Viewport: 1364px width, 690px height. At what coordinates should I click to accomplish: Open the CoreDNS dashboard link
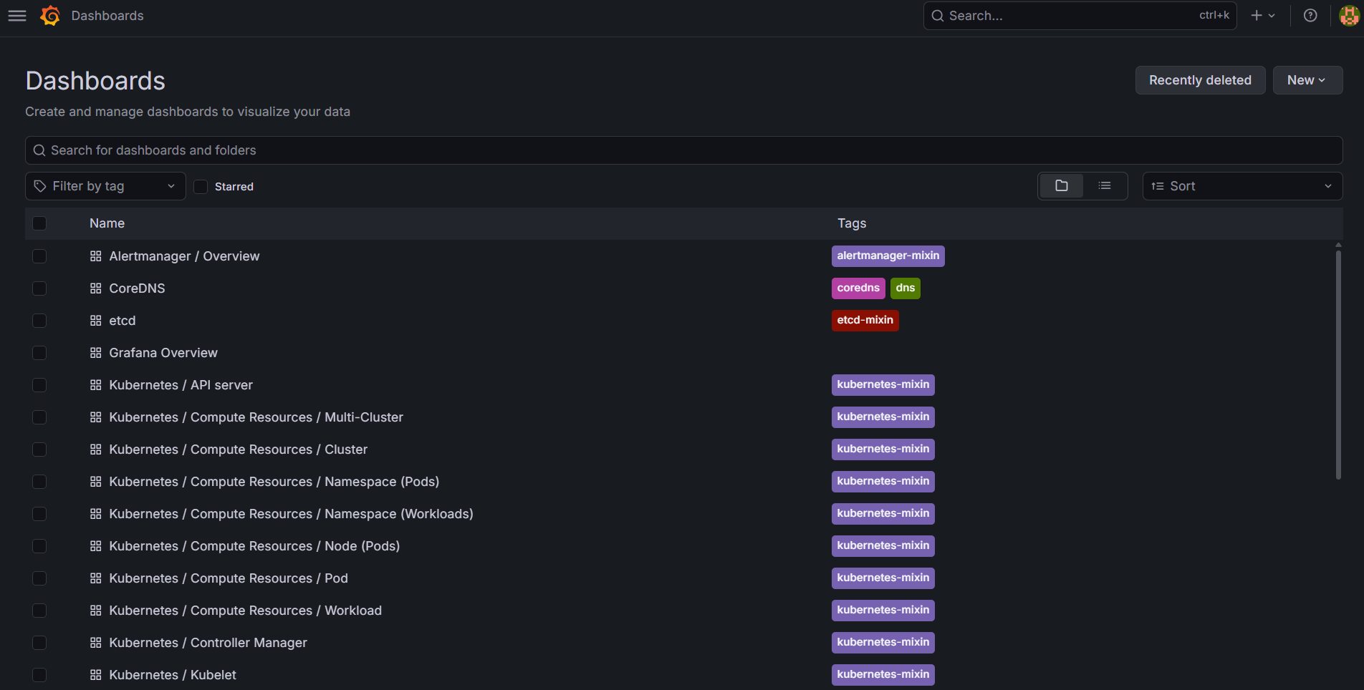coord(137,288)
